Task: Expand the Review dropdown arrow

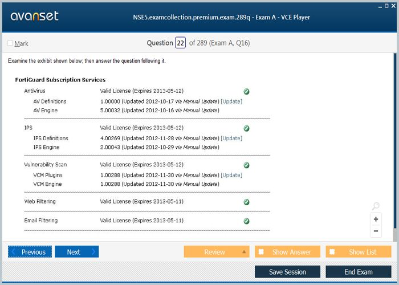Action: click(245, 252)
